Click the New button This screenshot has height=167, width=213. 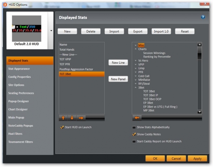point(67,32)
